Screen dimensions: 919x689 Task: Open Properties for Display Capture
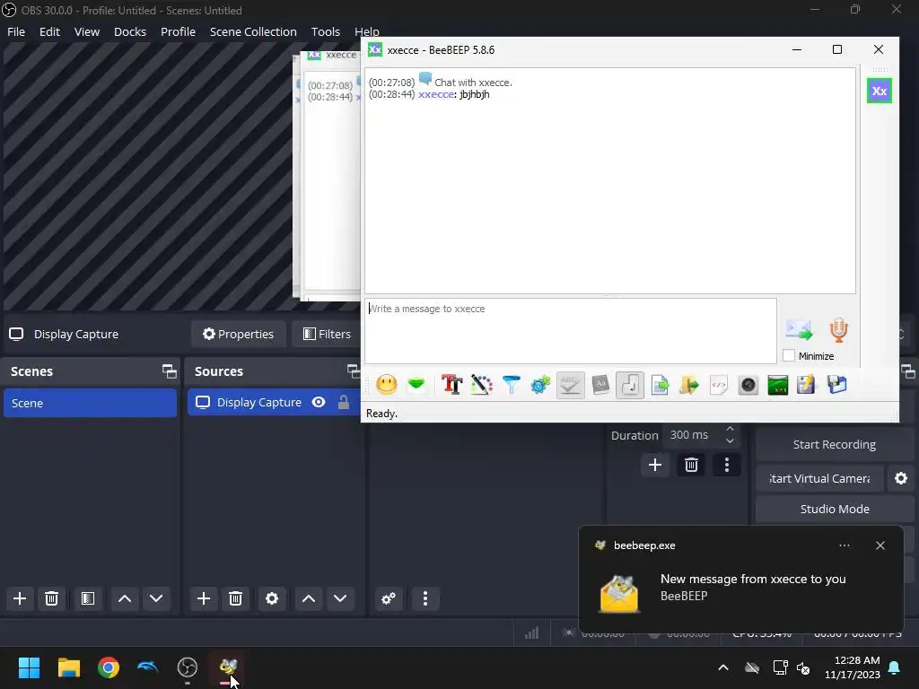(238, 334)
